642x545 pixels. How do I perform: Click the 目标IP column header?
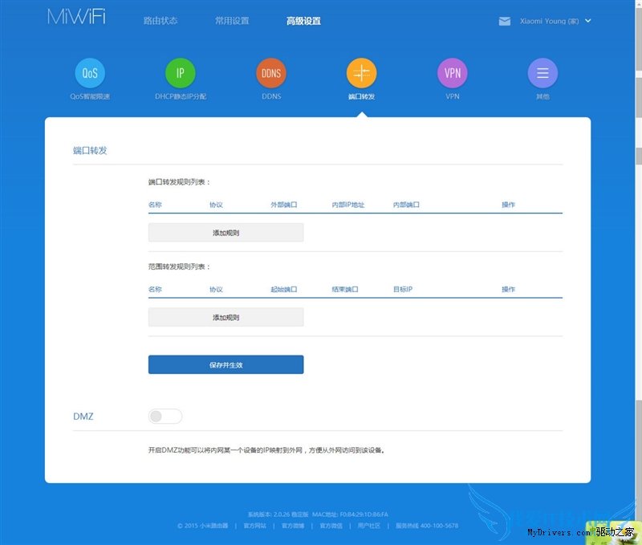(x=403, y=290)
